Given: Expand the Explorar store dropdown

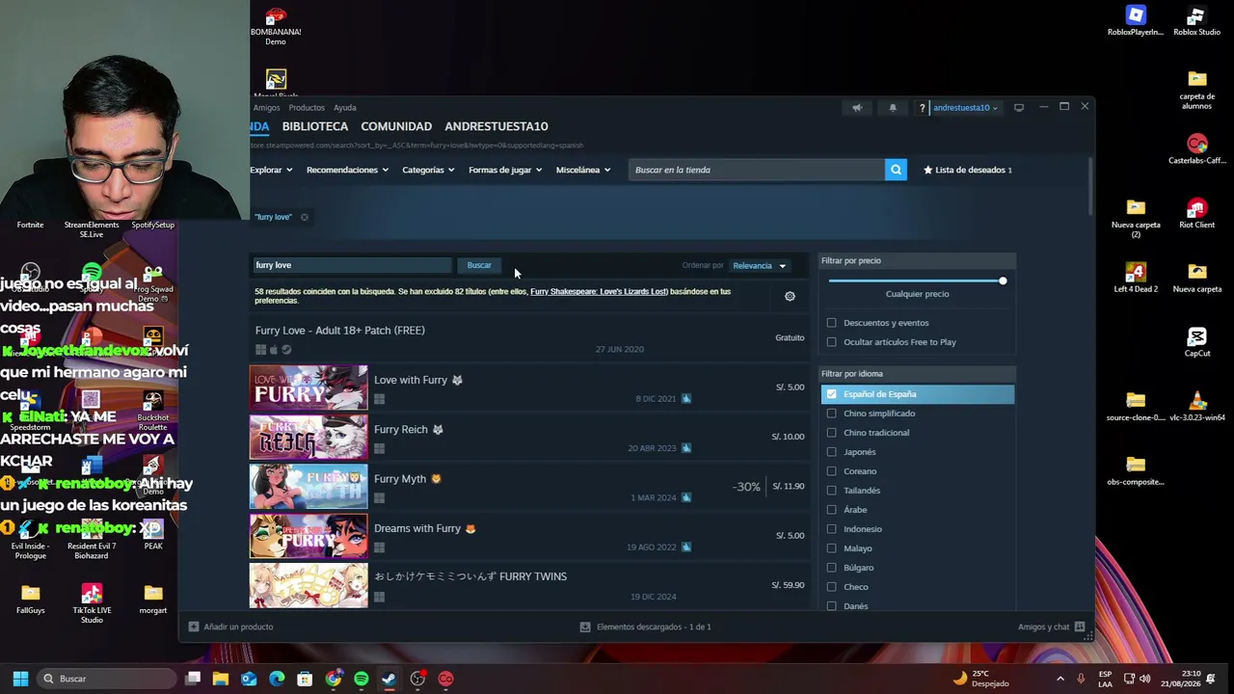Looking at the screenshot, I should point(271,170).
